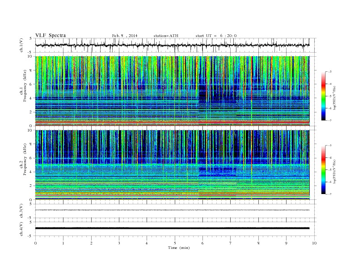354x273 pixels.
Task: Select the "Feb. 8, 2014" date text
Action: coord(125,36)
